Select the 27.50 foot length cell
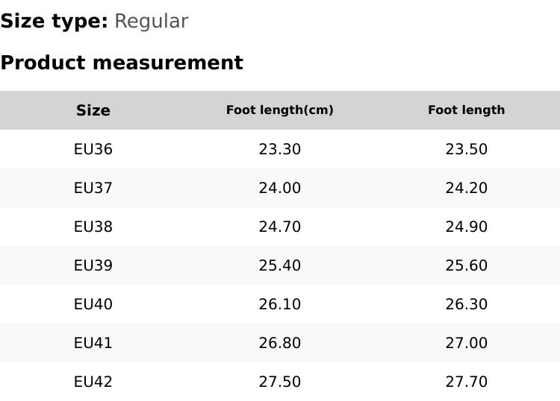Viewport: 560px width, 401px height. 280,382
